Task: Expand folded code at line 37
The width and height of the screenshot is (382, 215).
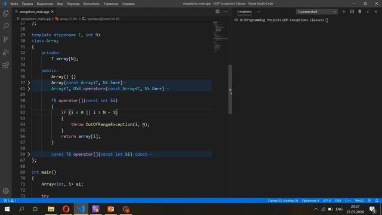Action: (29, 82)
